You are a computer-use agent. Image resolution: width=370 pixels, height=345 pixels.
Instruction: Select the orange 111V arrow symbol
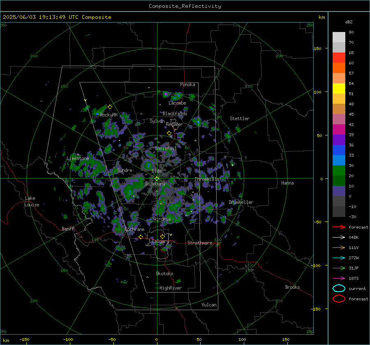click(x=339, y=247)
